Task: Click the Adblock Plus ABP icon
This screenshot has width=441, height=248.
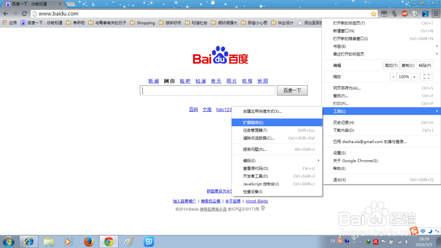Action: tap(404, 14)
